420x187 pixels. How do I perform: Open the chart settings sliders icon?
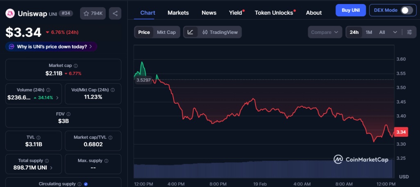point(409,32)
